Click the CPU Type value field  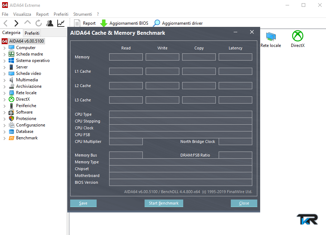pos(181,114)
